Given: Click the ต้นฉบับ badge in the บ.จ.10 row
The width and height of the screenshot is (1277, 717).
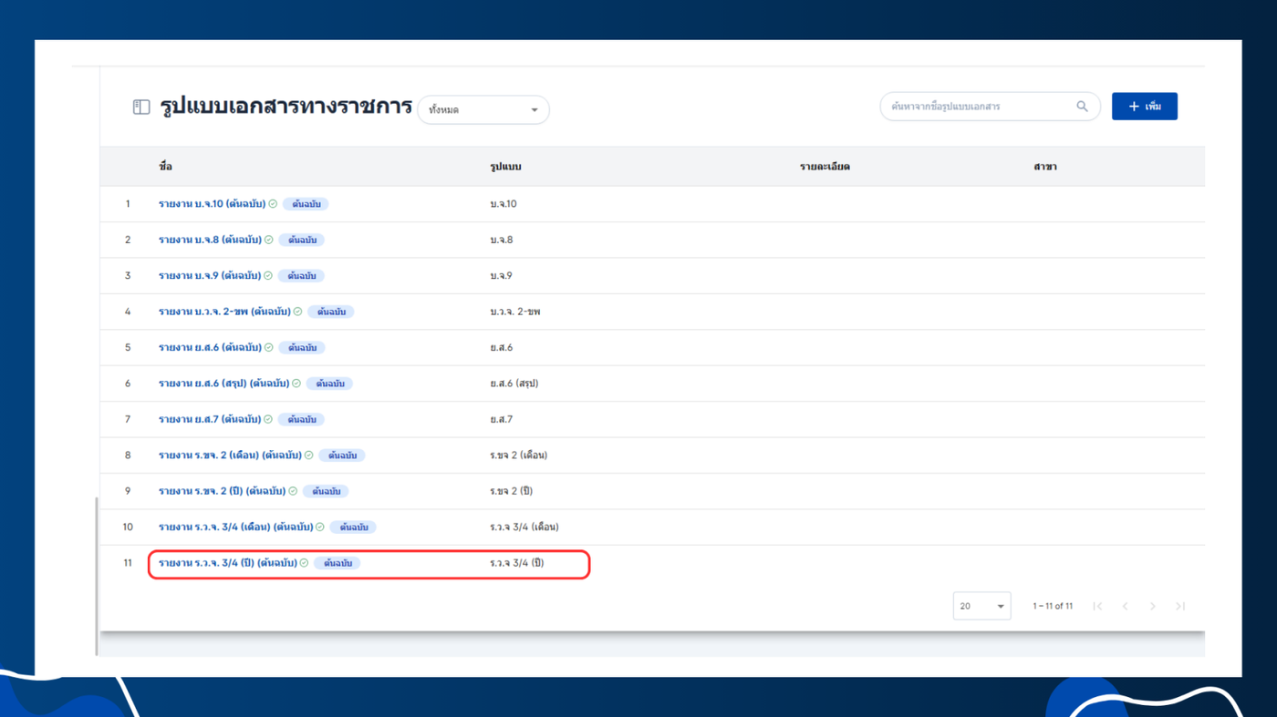Looking at the screenshot, I should [x=306, y=204].
